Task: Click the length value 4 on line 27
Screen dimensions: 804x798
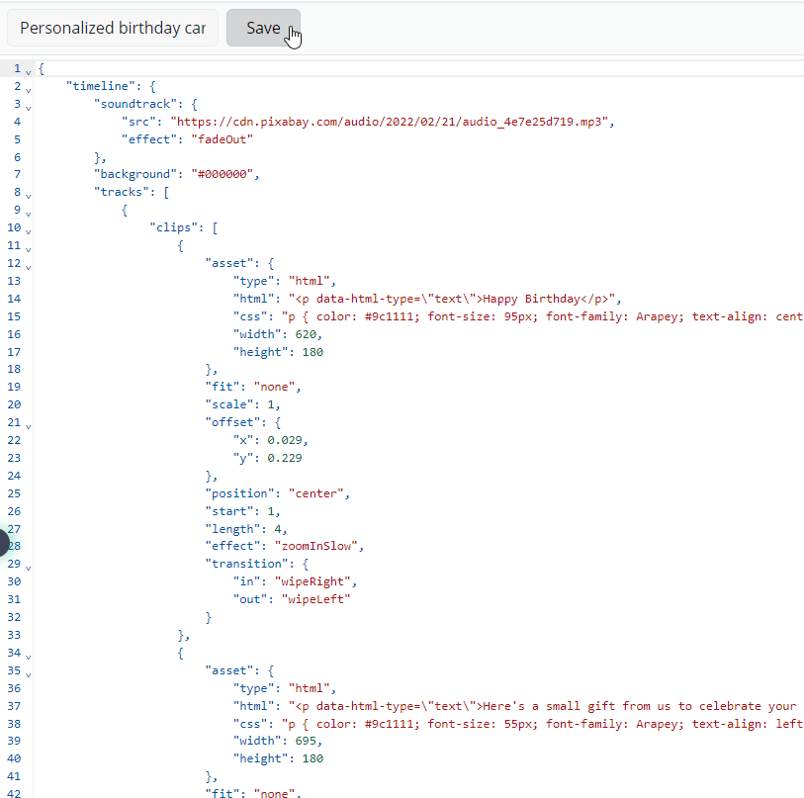Action: coord(278,529)
